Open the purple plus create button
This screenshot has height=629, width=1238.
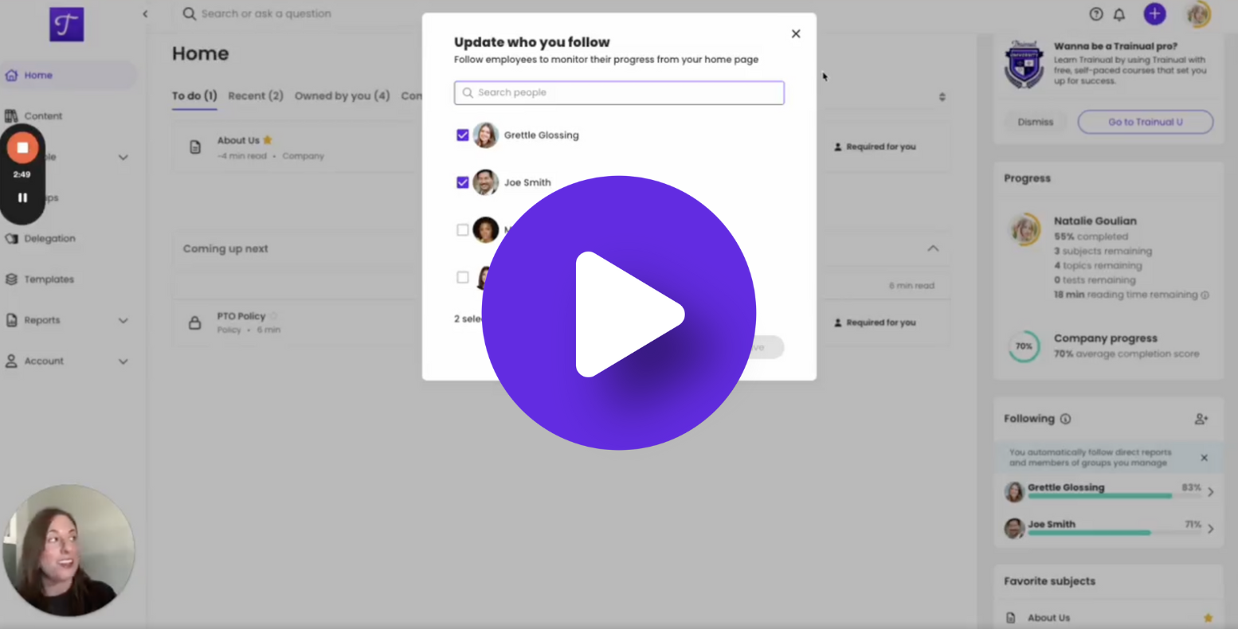(x=1154, y=14)
